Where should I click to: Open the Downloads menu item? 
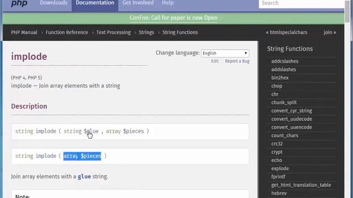pyautogui.click(x=54, y=3)
